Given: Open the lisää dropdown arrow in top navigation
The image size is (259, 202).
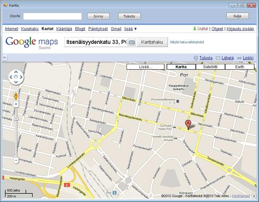Looking at the screenshot, I should [x=136, y=29].
